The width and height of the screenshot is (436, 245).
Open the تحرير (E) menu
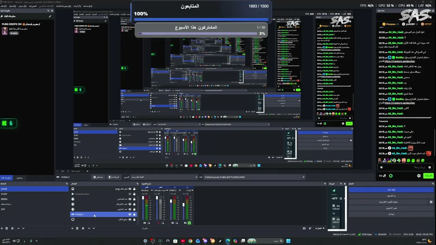click(x=13, y=6)
